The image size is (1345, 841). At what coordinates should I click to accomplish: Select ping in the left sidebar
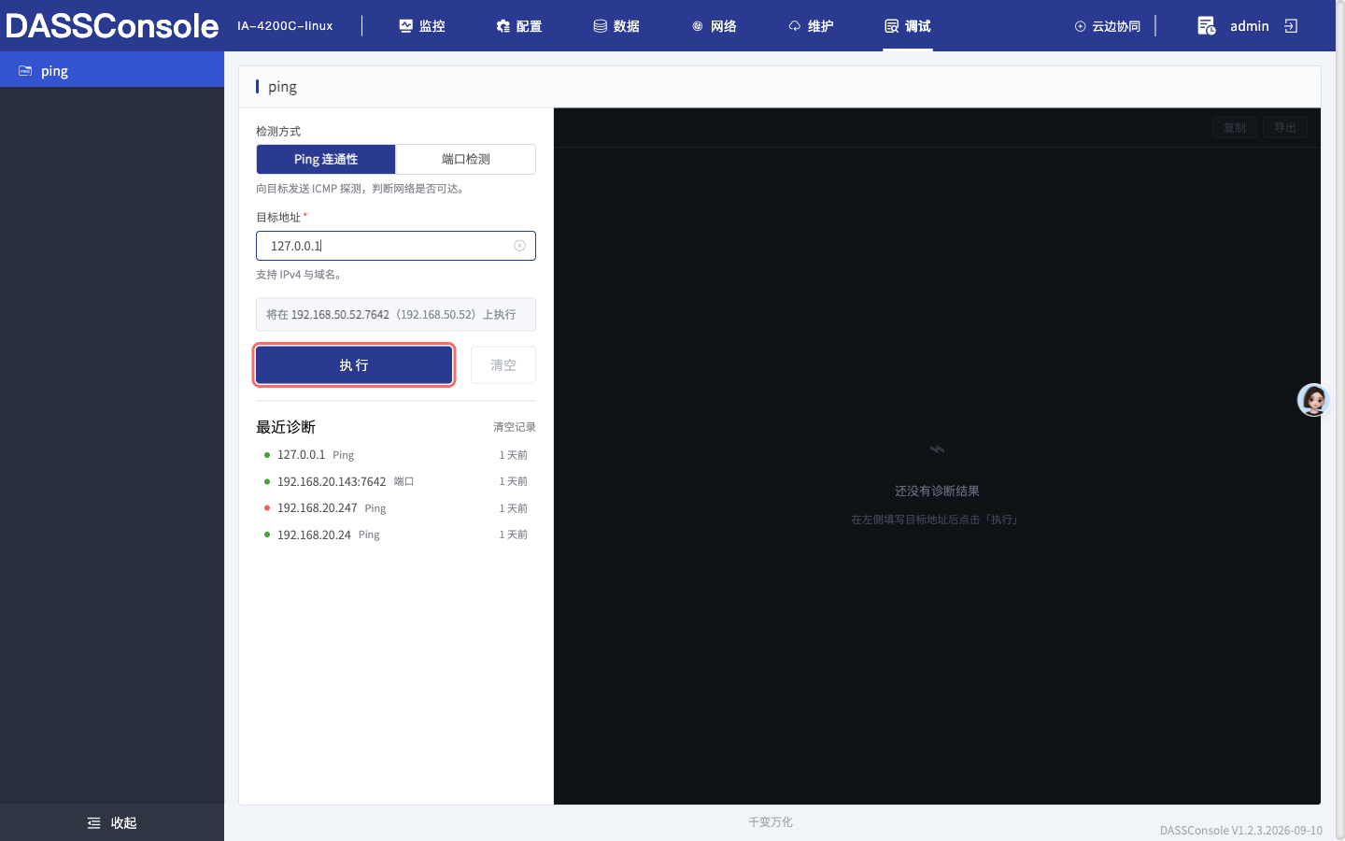point(112,70)
